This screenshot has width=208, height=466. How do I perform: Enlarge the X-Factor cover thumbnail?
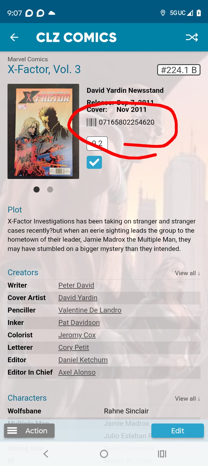(43, 131)
